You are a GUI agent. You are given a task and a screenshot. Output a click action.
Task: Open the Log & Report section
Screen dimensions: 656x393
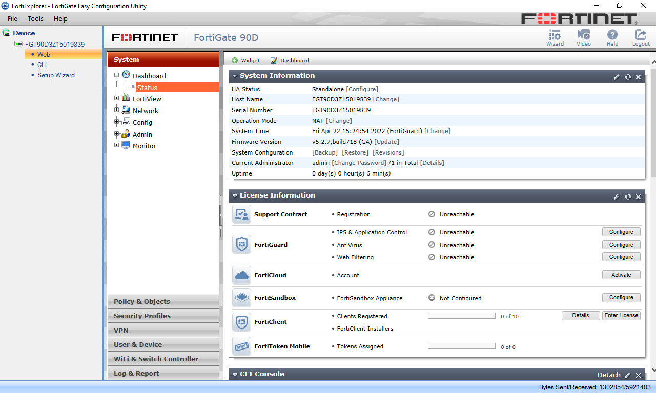click(x=163, y=373)
